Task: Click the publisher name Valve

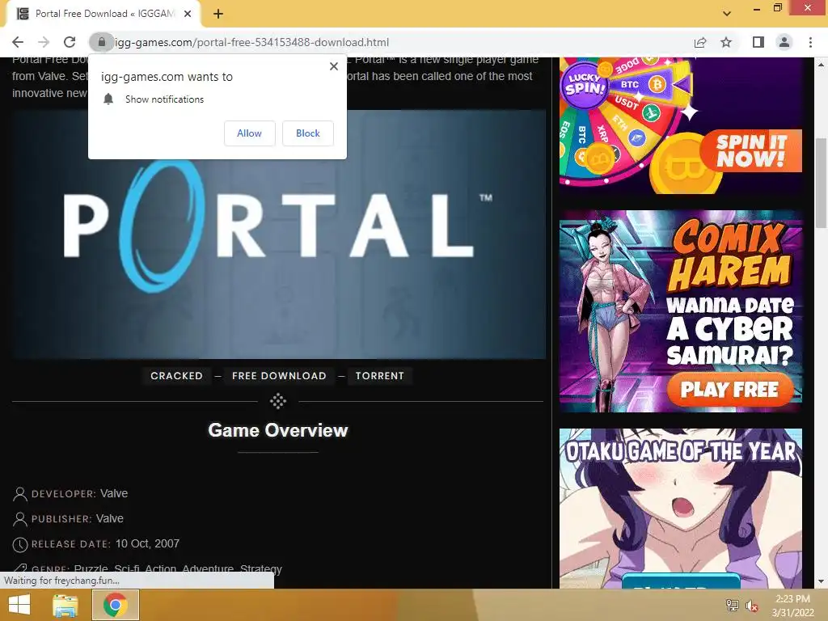Action: click(110, 518)
